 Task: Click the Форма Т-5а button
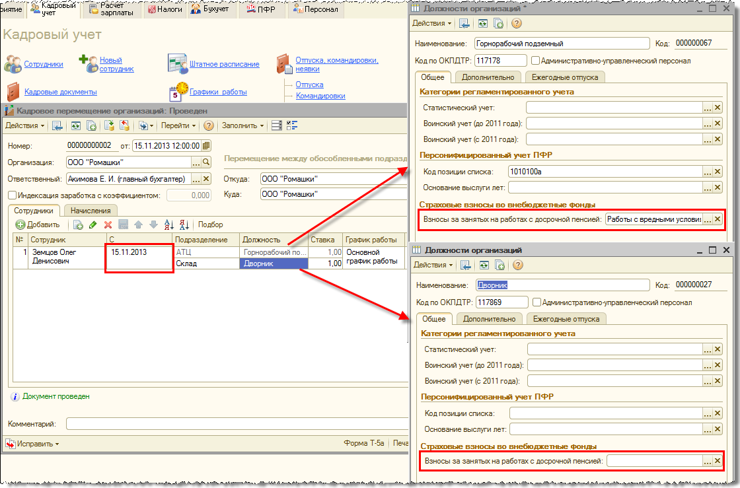click(x=364, y=443)
